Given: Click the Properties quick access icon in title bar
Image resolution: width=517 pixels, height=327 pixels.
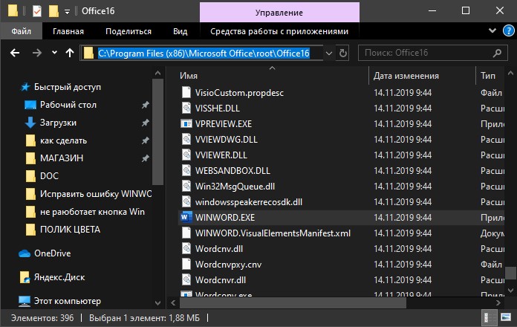Looking at the screenshot, I should pyautogui.click(x=37, y=11).
